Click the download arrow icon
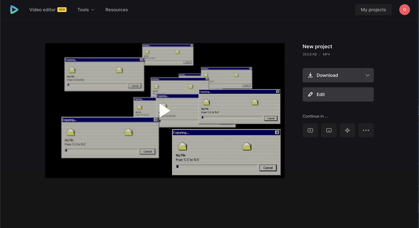419x228 pixels. point(310,75)
